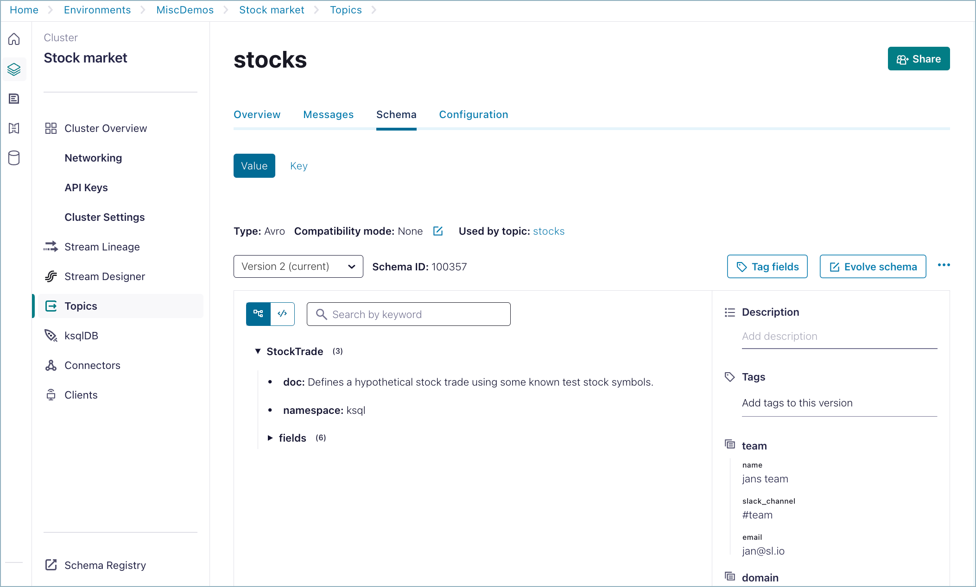Click the edit icon next to compatibility mode
976x587 pixels.
tap(437, 231)
